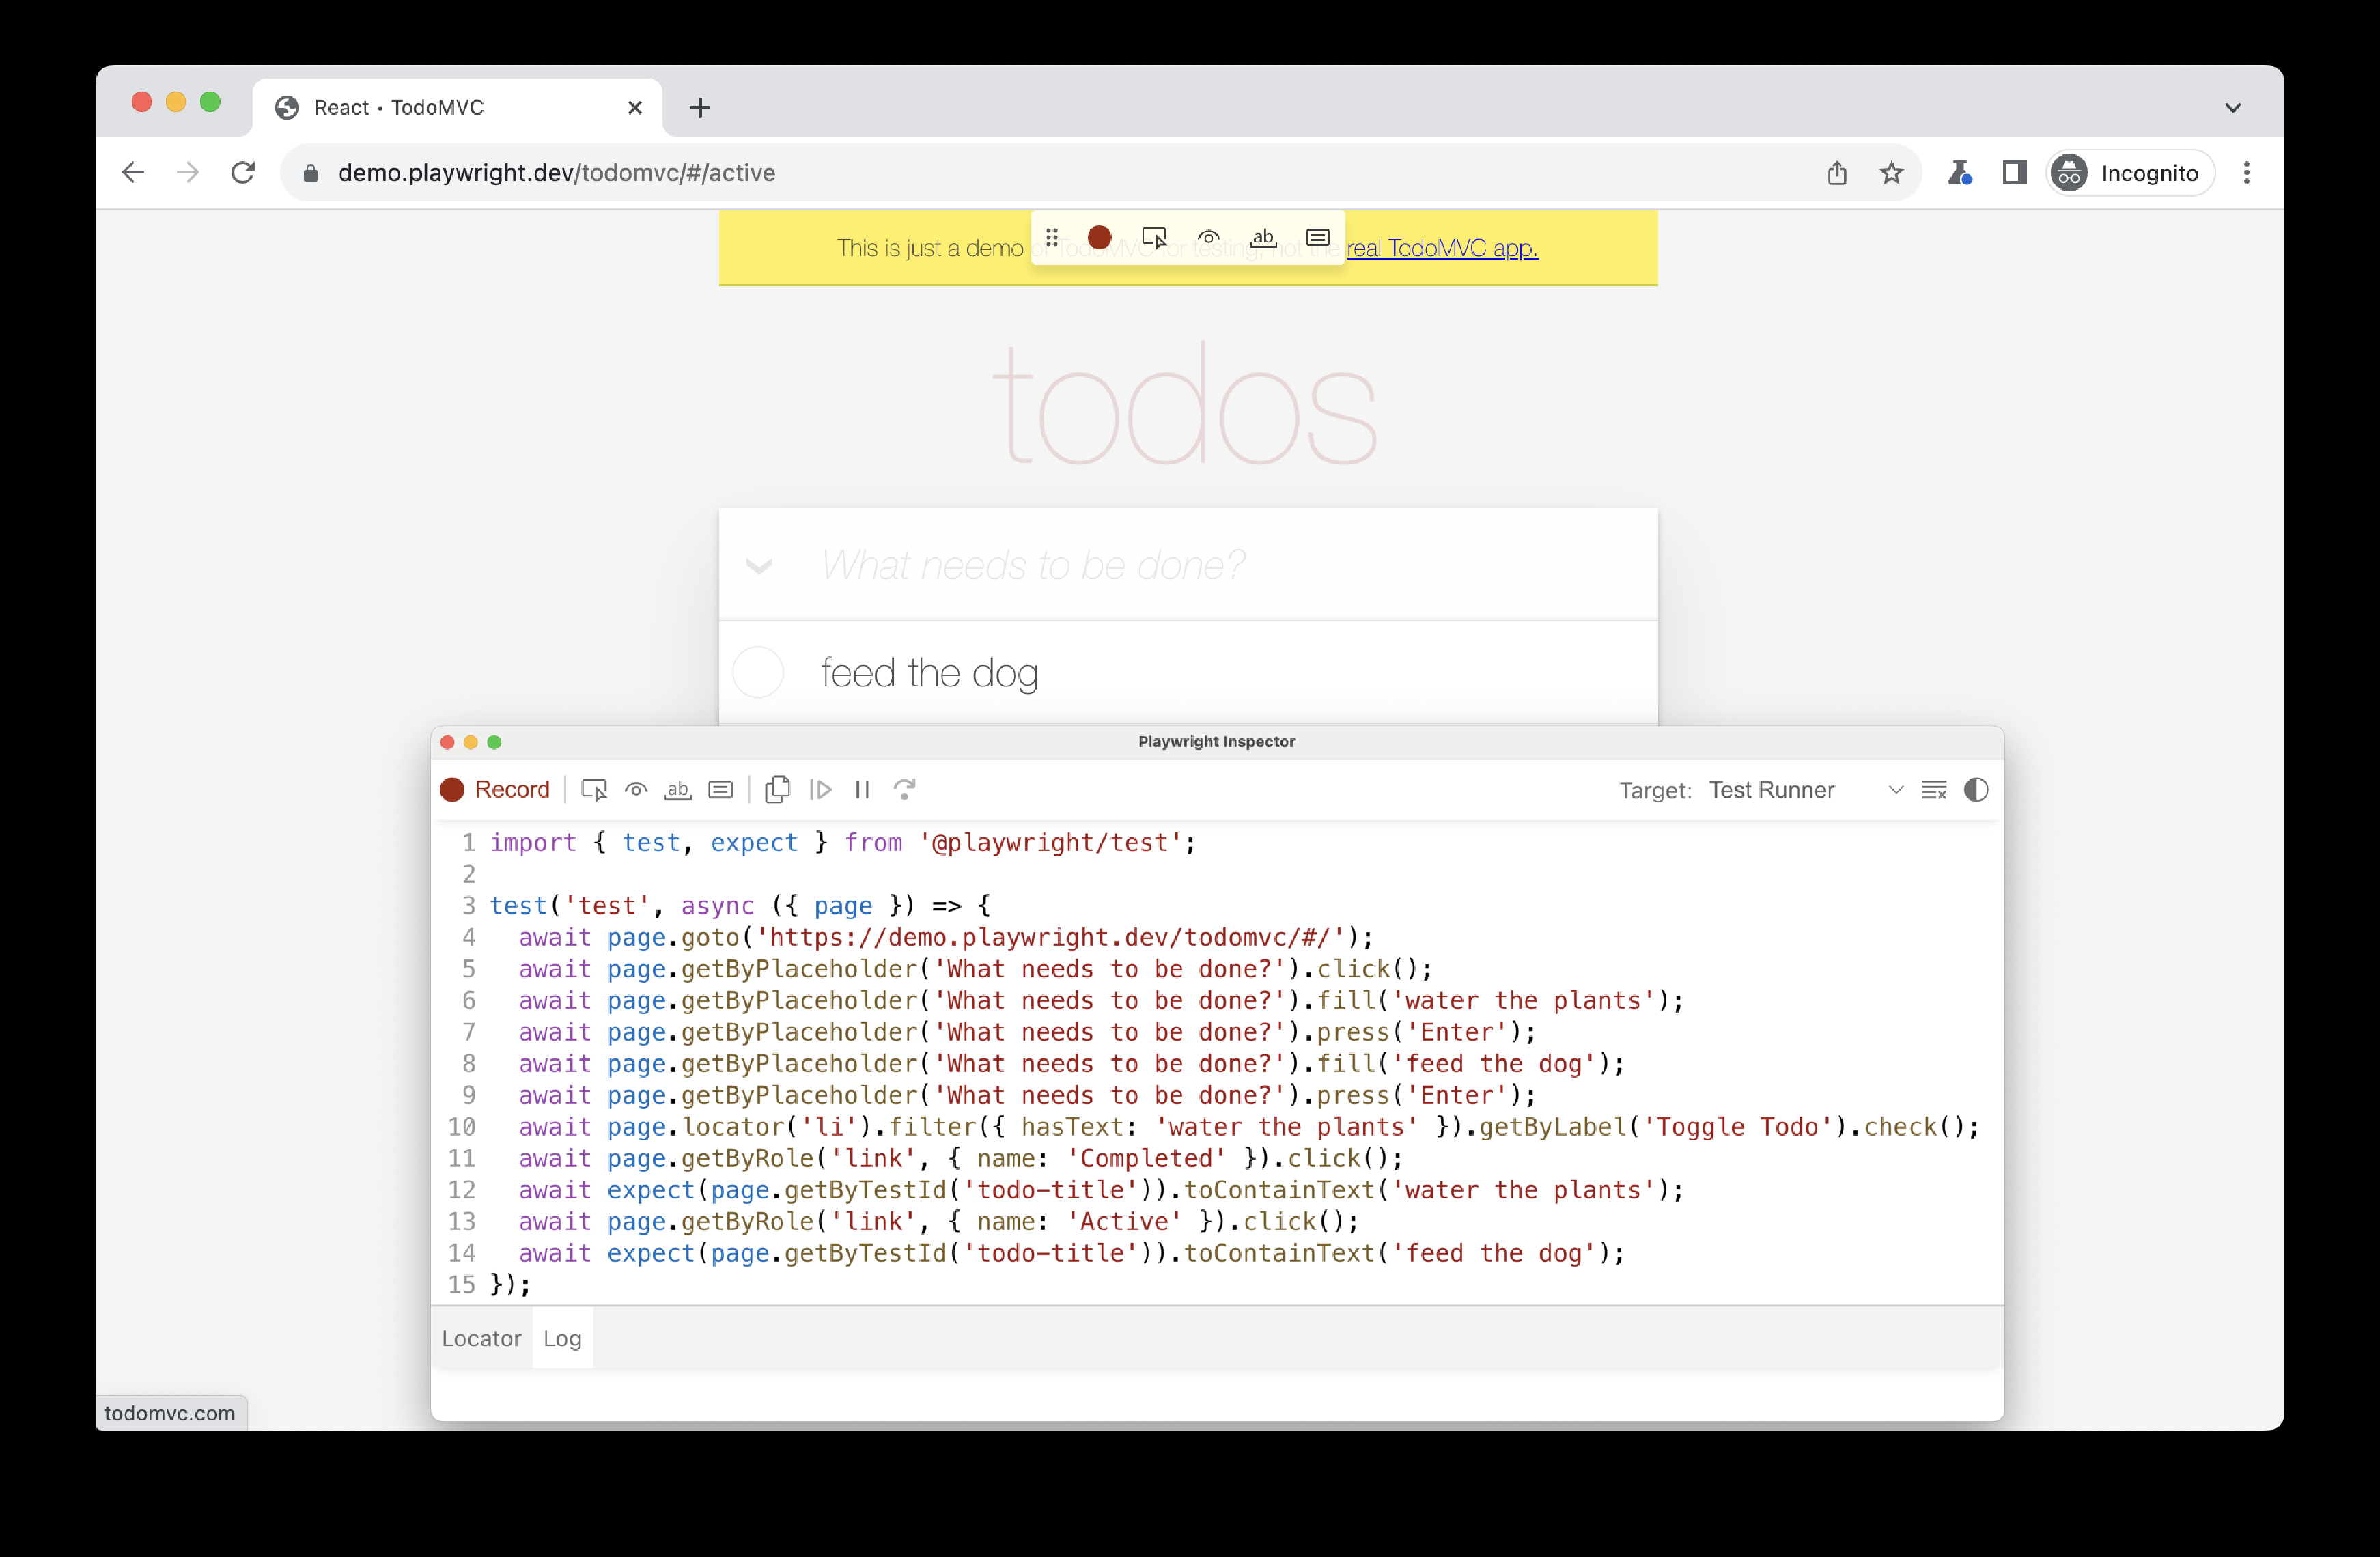Click line 6 fill 'water the plants'

pyautogui.click(x=1100, y=1001)
